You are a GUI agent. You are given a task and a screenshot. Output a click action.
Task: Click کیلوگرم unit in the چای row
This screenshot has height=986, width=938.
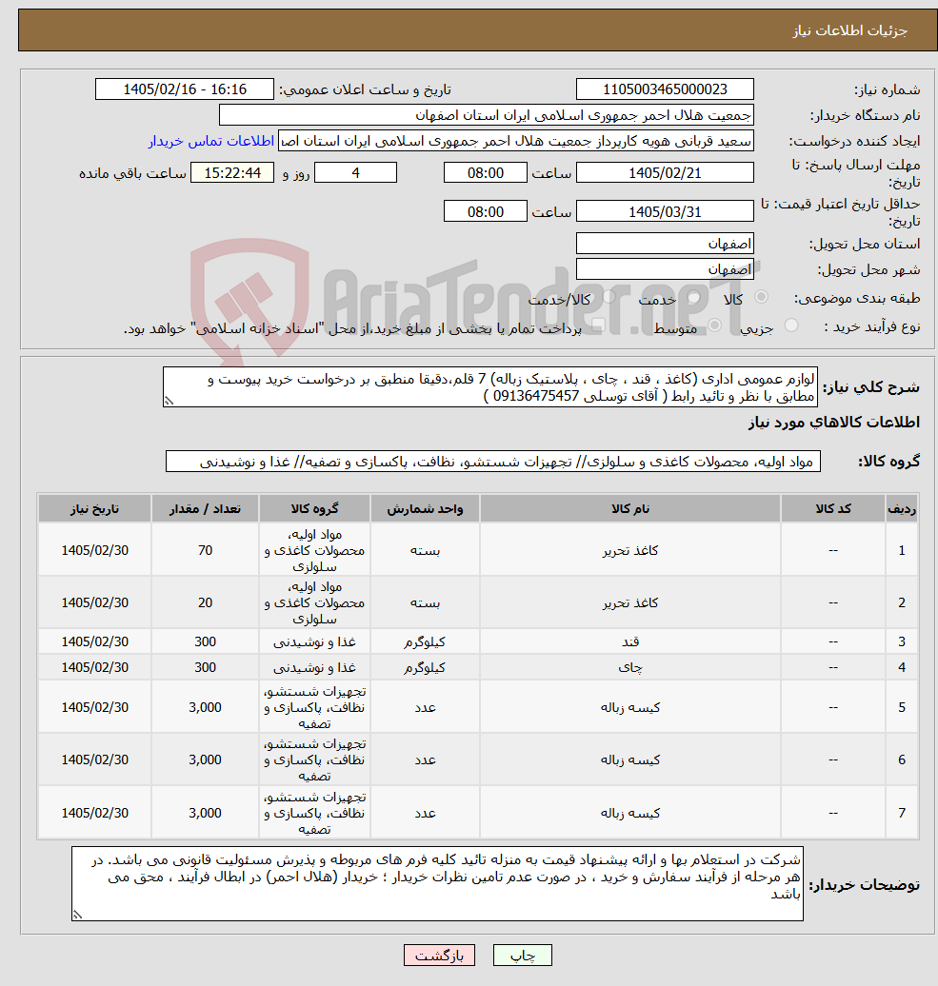pos(426,667)
